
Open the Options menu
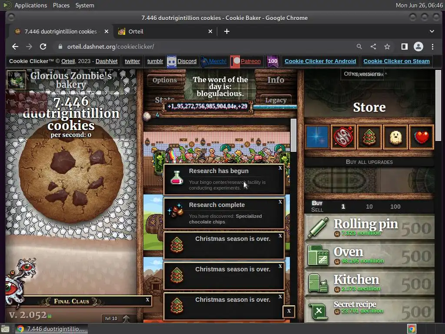point(165,80)
